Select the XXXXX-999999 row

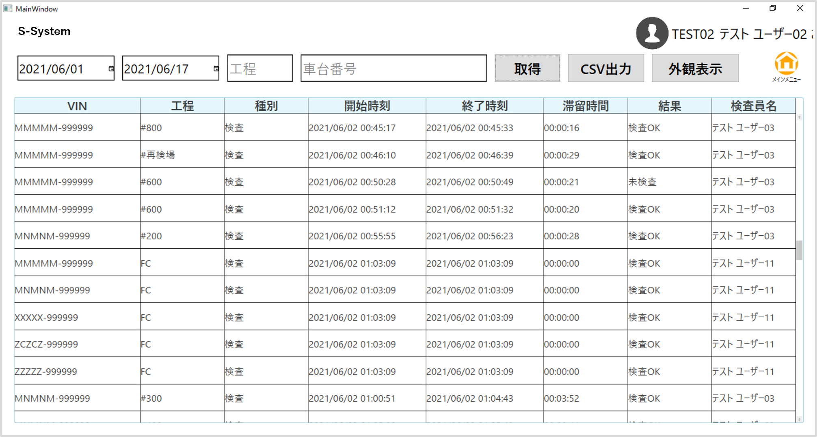coord(46,317)
